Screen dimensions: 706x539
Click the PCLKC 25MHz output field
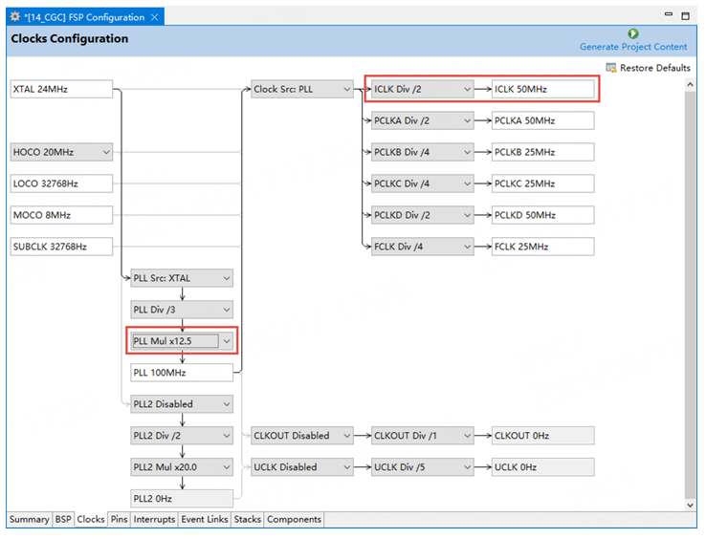point(543,183)
